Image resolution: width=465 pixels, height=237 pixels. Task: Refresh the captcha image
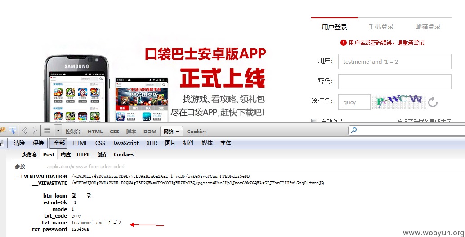coord(433,102)
